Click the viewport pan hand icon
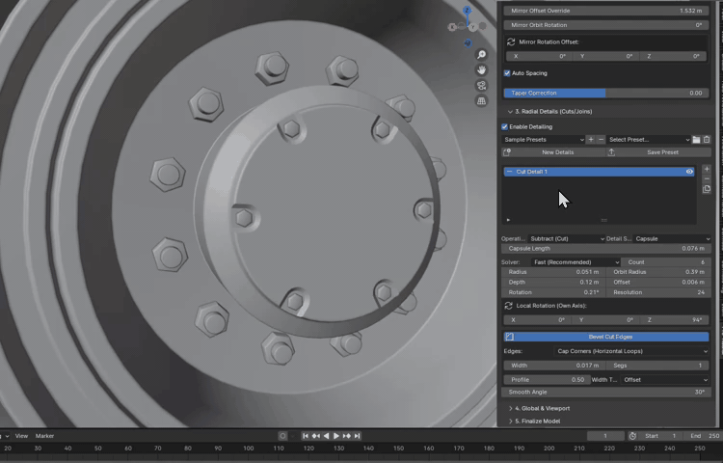Screen dimensions: 723x463 click(481, 70)
